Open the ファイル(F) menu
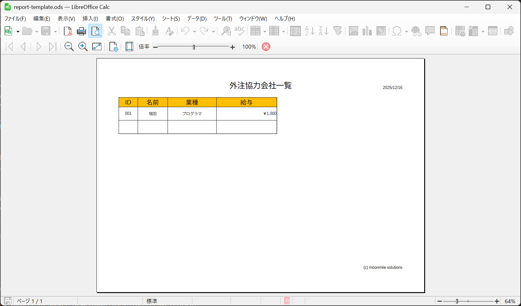 [15, 19]
